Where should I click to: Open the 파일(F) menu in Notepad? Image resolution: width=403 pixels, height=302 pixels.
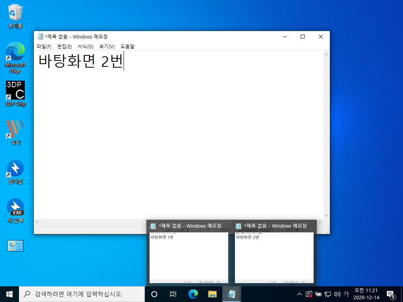tap(44, 46)
